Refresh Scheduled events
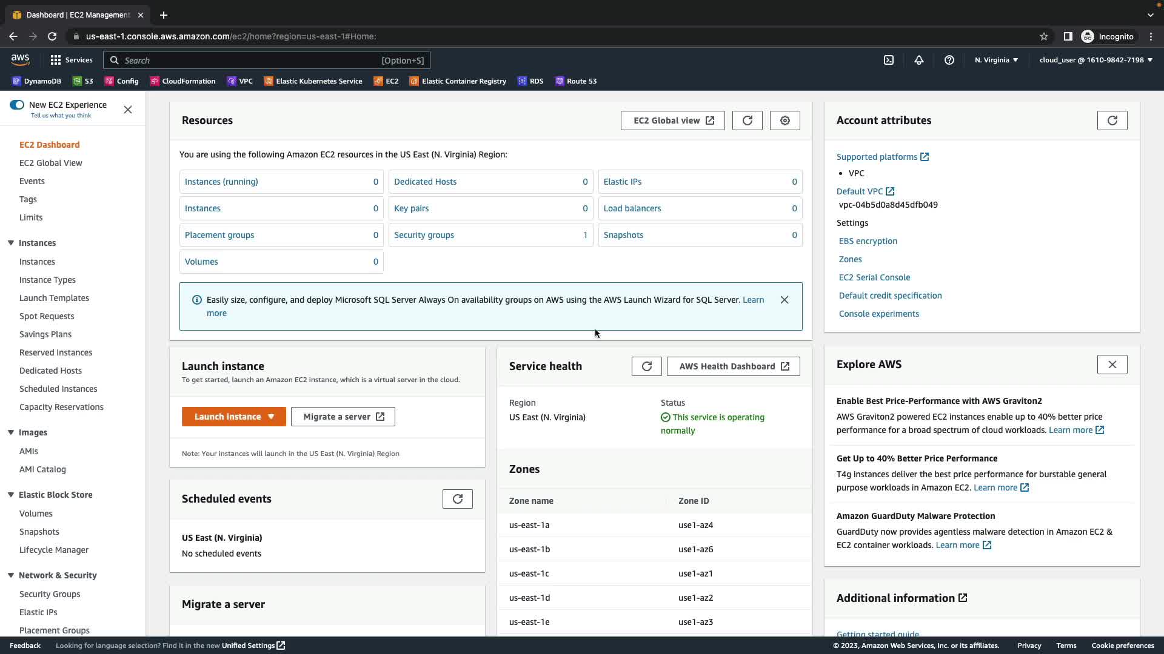 tap(457, 499)
